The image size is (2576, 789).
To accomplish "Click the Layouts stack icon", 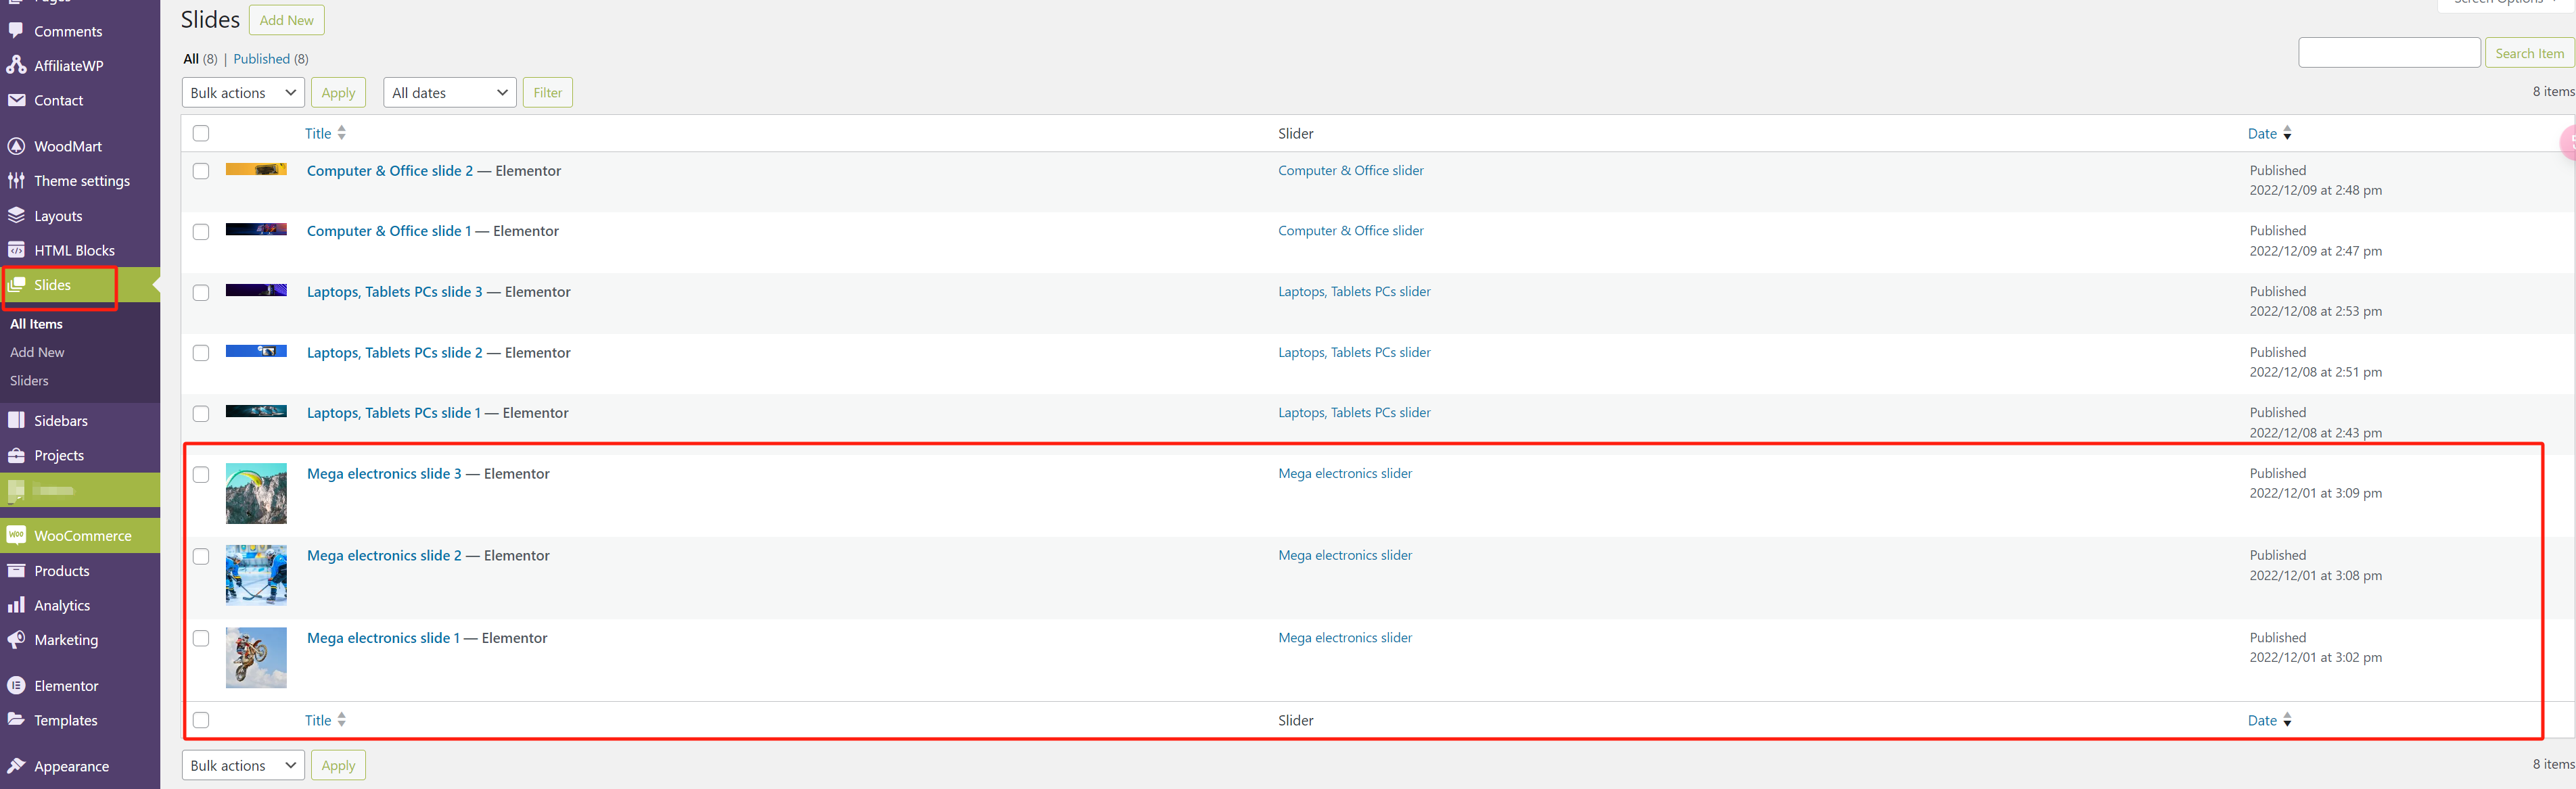I will coord(16,215).
